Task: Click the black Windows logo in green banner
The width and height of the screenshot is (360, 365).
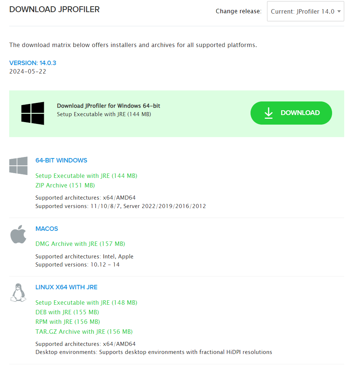Action: point(33,113)
